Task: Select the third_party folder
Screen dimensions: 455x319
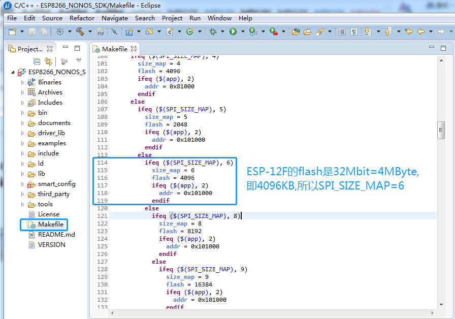Action: coord(54,194)
